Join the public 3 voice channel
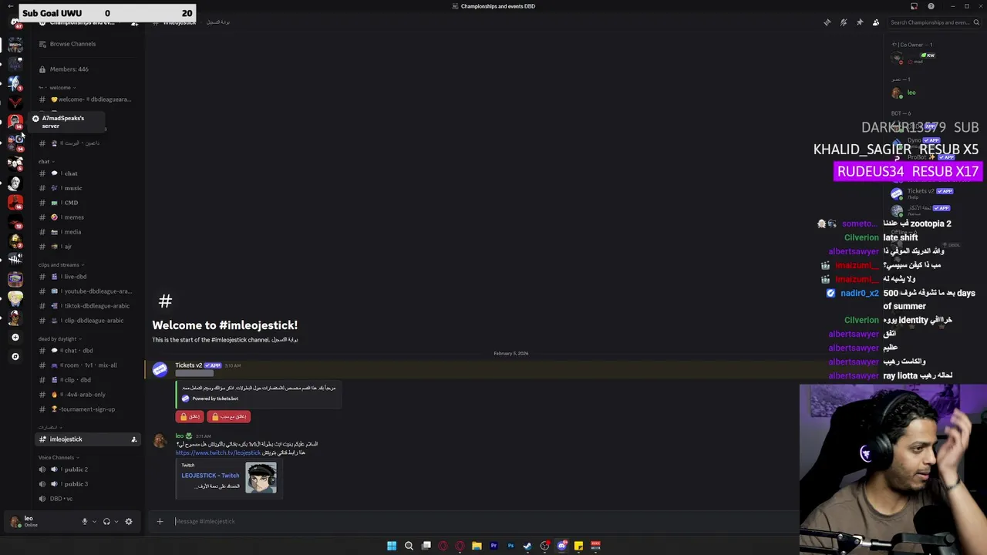 pyautogui.click(x=88, y=484)
